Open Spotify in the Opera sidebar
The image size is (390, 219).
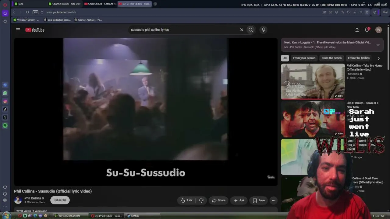(5, 126)
